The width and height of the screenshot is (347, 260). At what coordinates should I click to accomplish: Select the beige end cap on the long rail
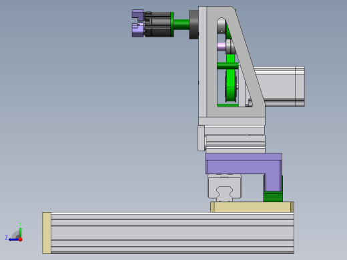pos(47,233)
